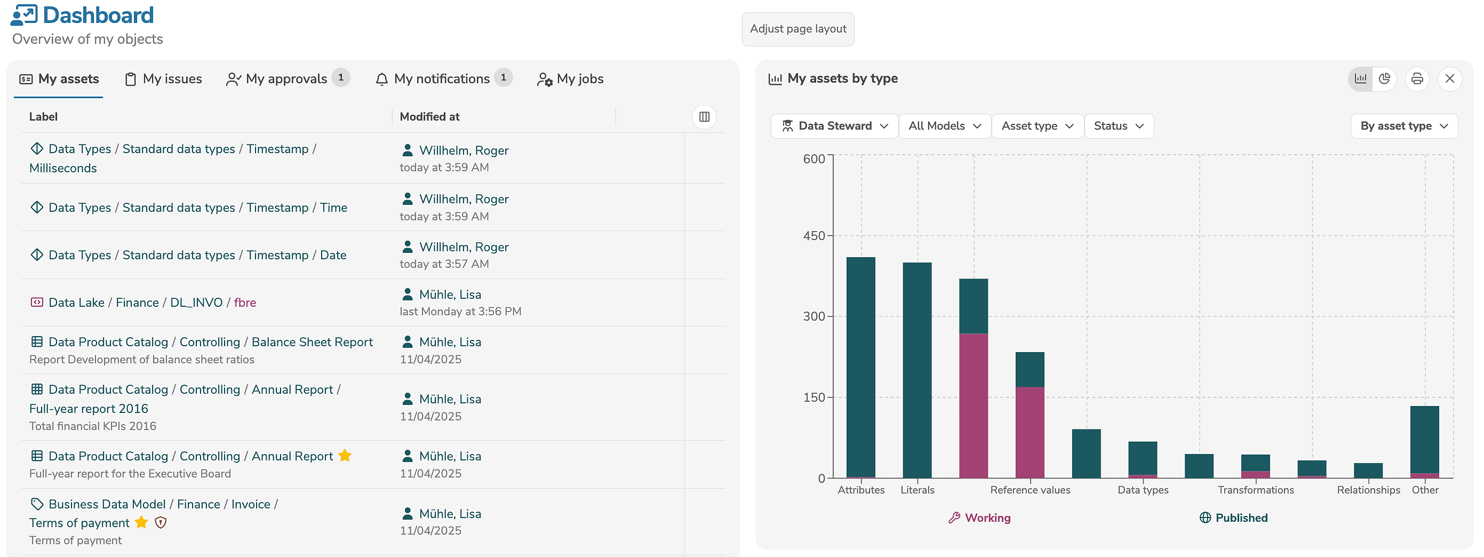This screenshot has height=557, width=1484.
Task: Switch chart to bar chart view
Action: (x=1361, y=79)
